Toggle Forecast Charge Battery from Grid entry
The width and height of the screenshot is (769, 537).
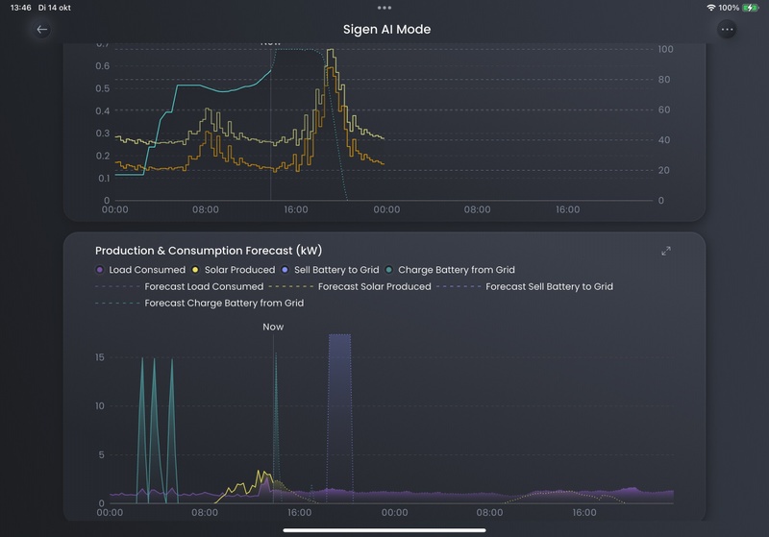(x=200, y=304)
